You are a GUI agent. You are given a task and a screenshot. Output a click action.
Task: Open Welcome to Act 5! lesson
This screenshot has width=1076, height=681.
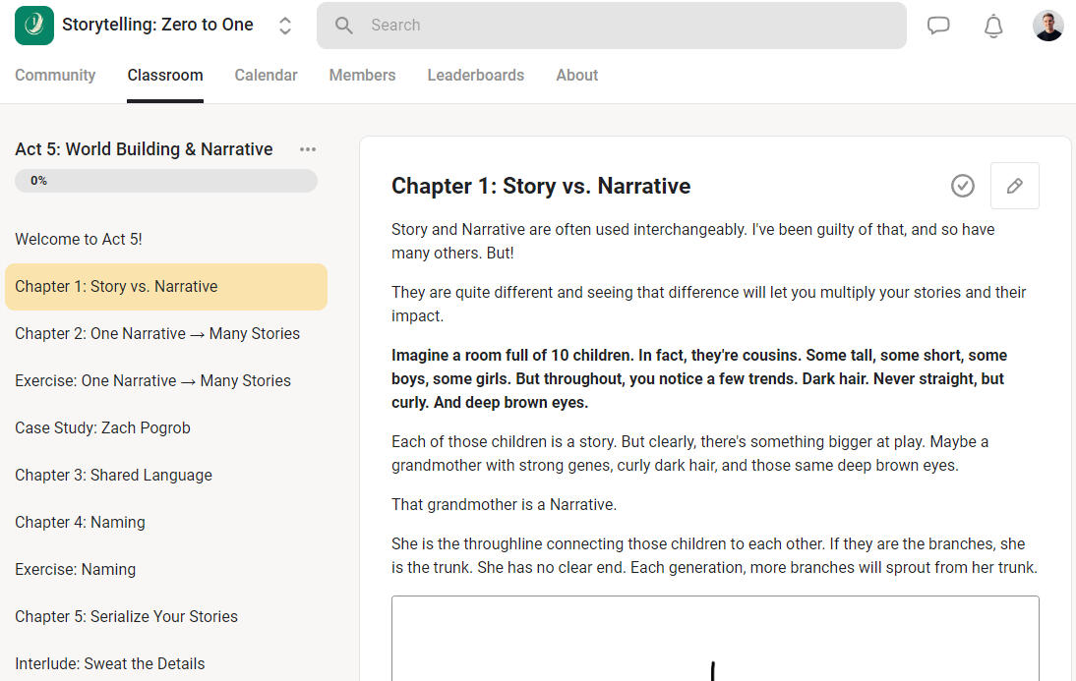tap(79, 239)
